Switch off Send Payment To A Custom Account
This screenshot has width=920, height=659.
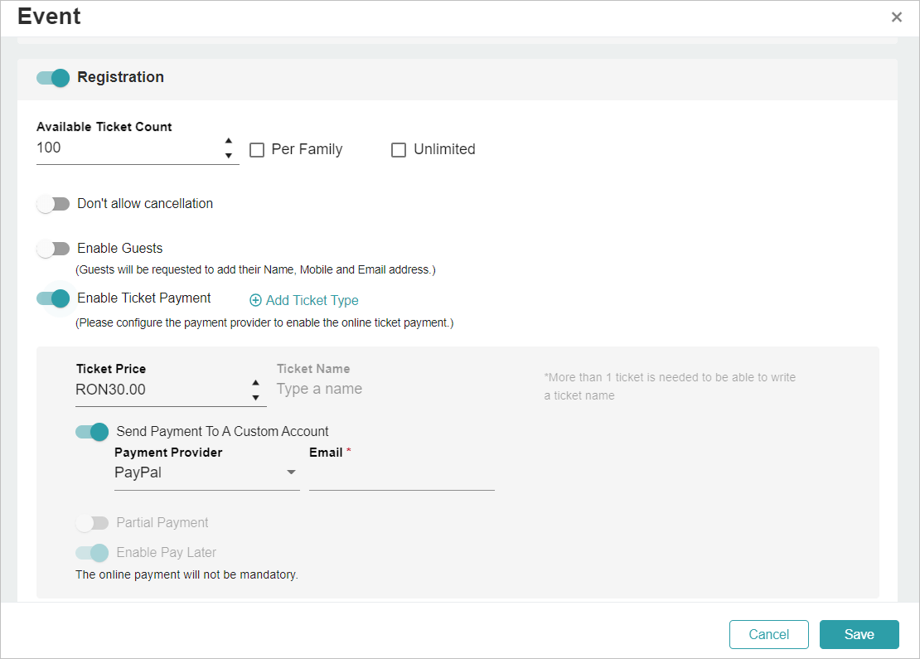point(92,432)
